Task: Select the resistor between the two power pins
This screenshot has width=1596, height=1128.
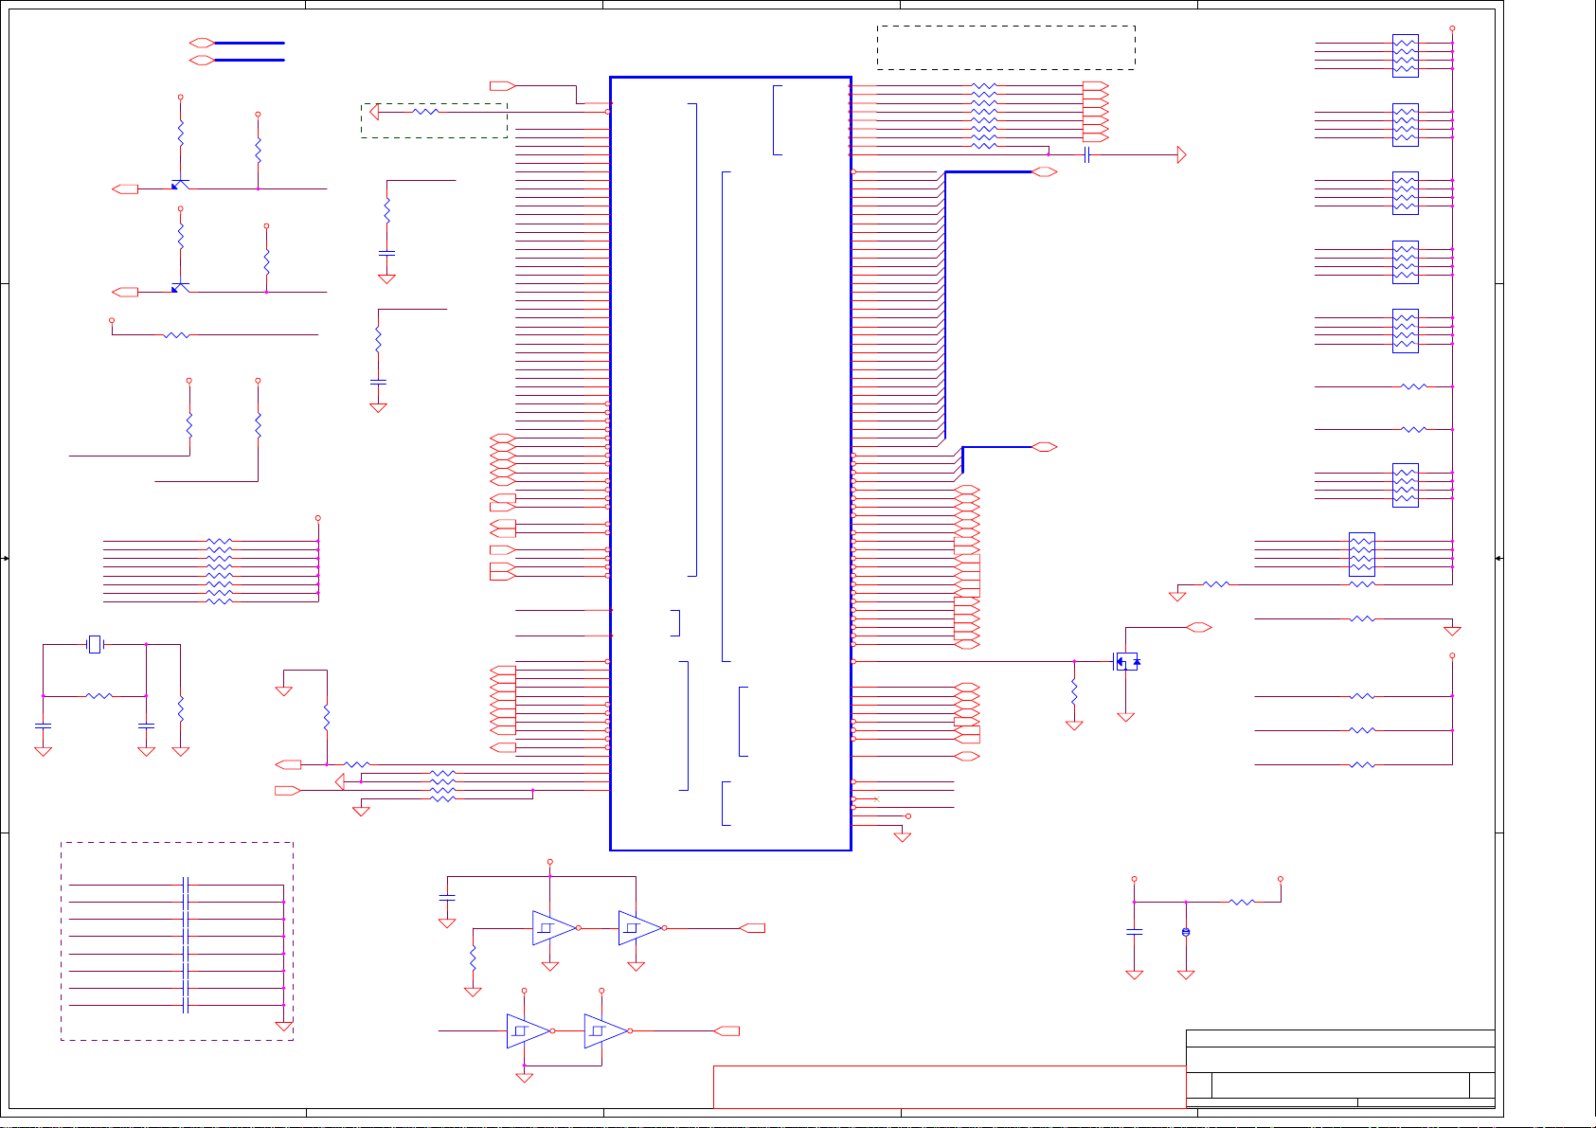Action: coord(1242,903)
